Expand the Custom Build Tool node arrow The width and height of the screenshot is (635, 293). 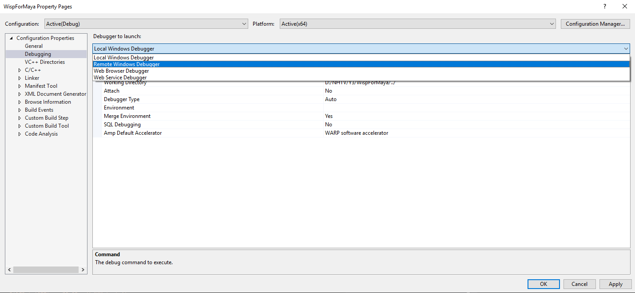coord(20,126)
